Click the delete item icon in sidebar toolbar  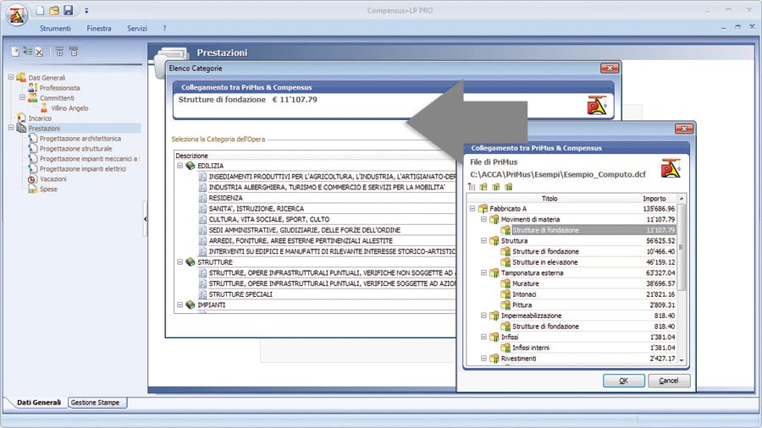coord(39,52)
